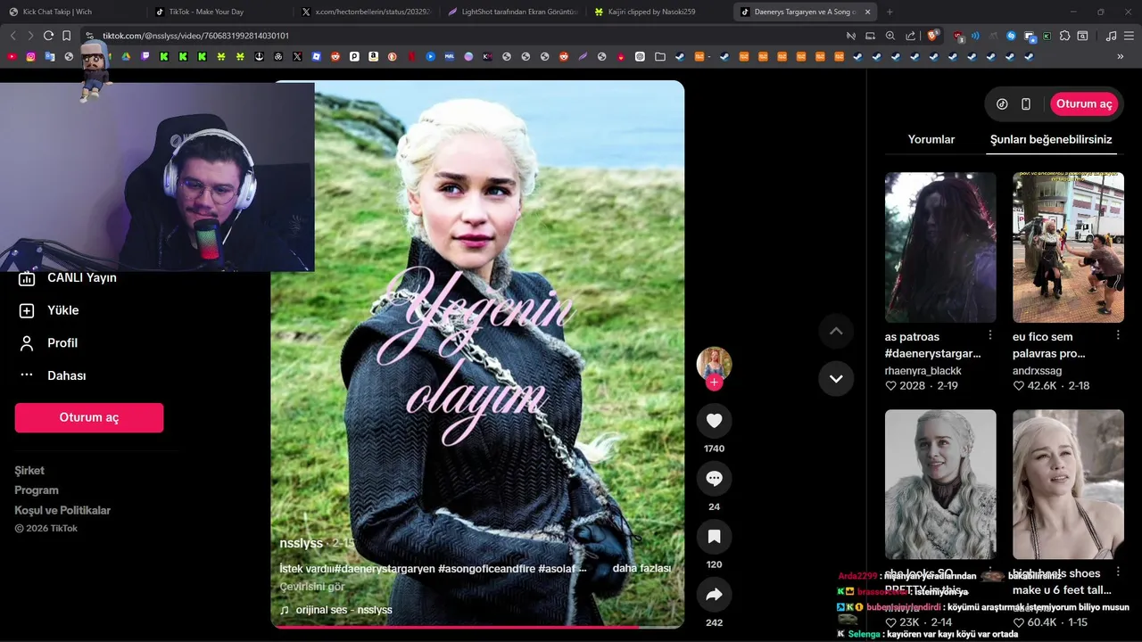The height and width of the screenshot is (642, 1142).
Task: Open the extensions puzzle piece icon
Action: click(1064, 36)
